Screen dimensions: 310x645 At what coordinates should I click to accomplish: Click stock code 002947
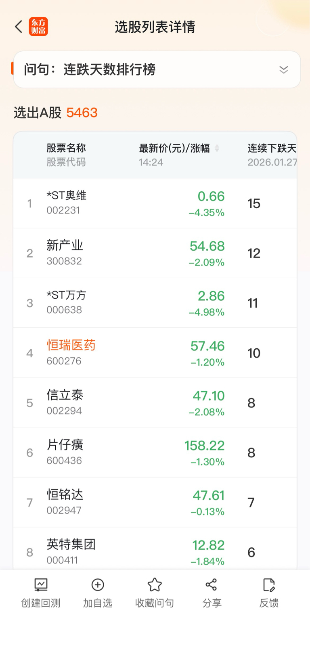(64, 510)
